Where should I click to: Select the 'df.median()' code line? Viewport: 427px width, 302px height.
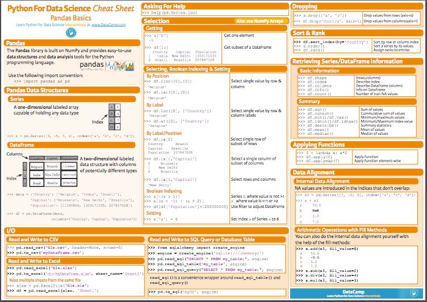tap(316, 134)
